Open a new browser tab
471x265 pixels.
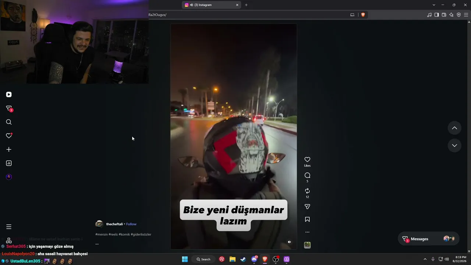246,5
